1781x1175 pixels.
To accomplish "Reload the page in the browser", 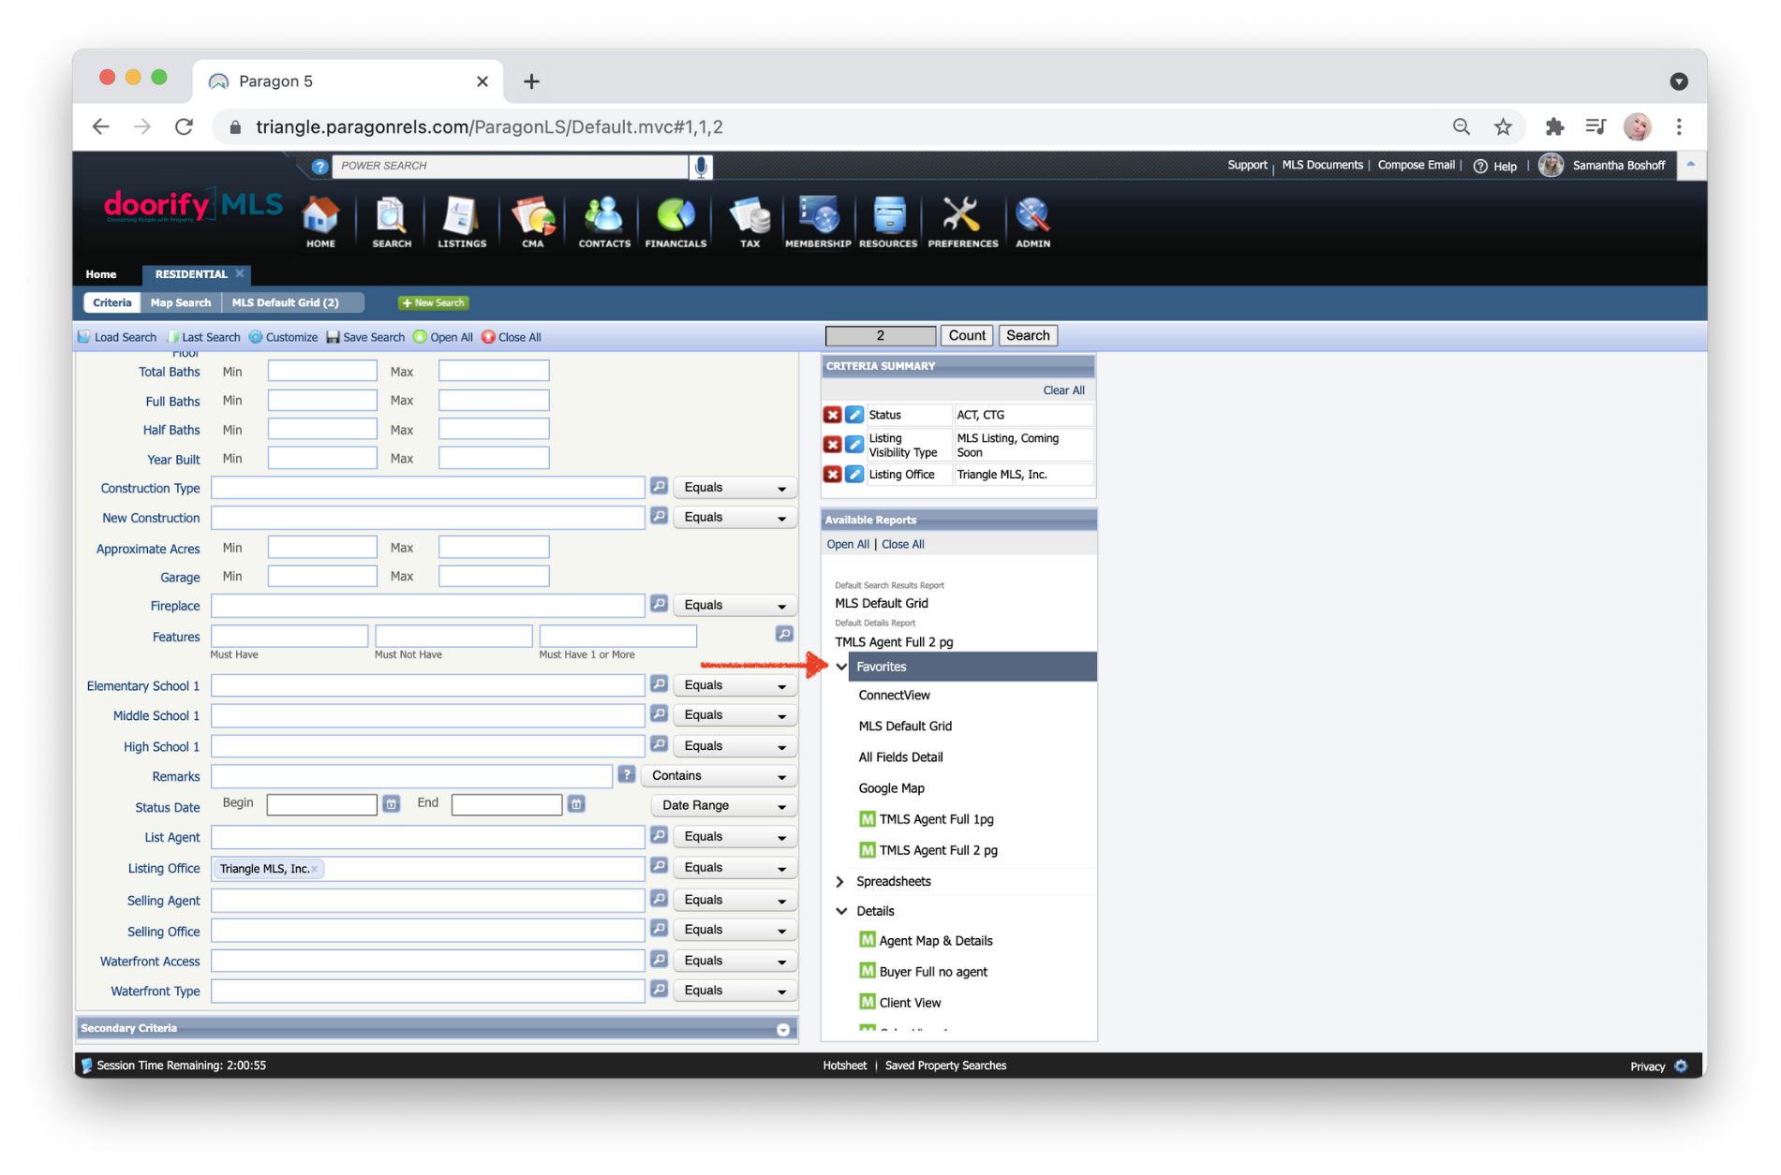I will click(x=184, y=127).
